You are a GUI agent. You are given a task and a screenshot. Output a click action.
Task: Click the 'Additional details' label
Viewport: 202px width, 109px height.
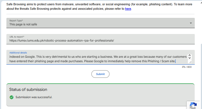click(x=18, y=53)
